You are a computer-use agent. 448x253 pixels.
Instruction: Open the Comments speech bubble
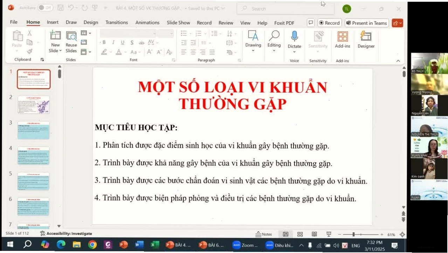pyautogui.click(x=310, y=23)
